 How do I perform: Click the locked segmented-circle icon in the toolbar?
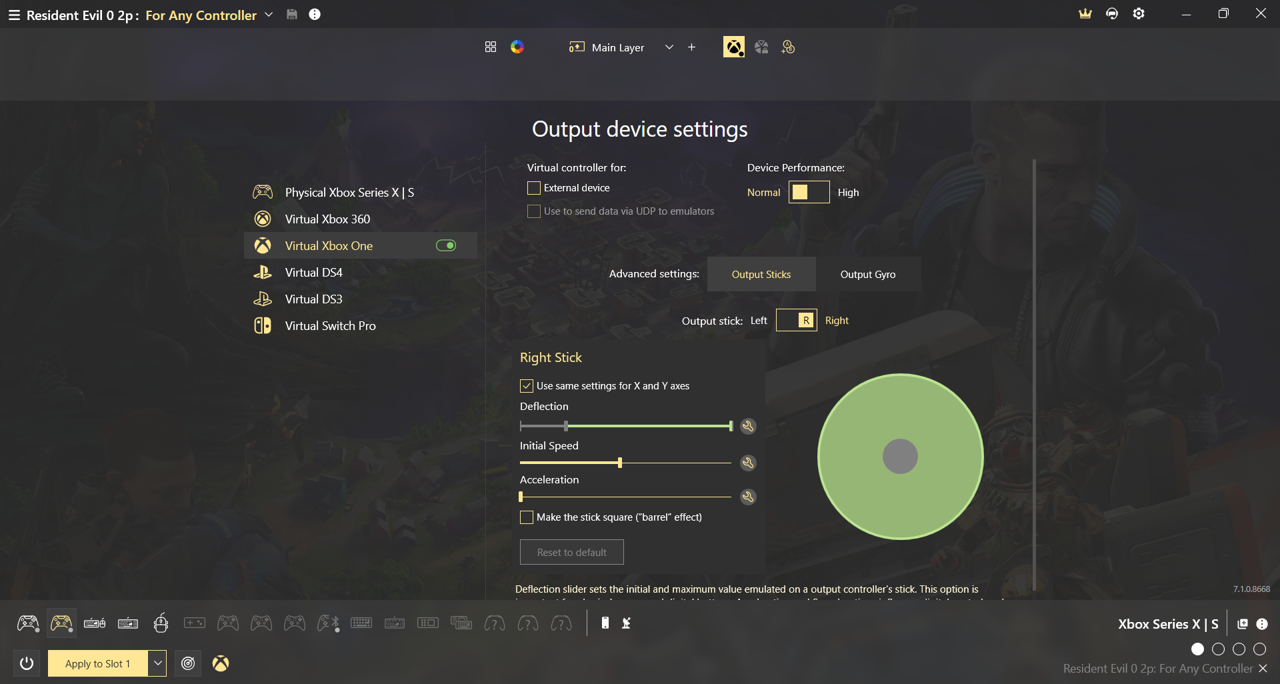761,47
